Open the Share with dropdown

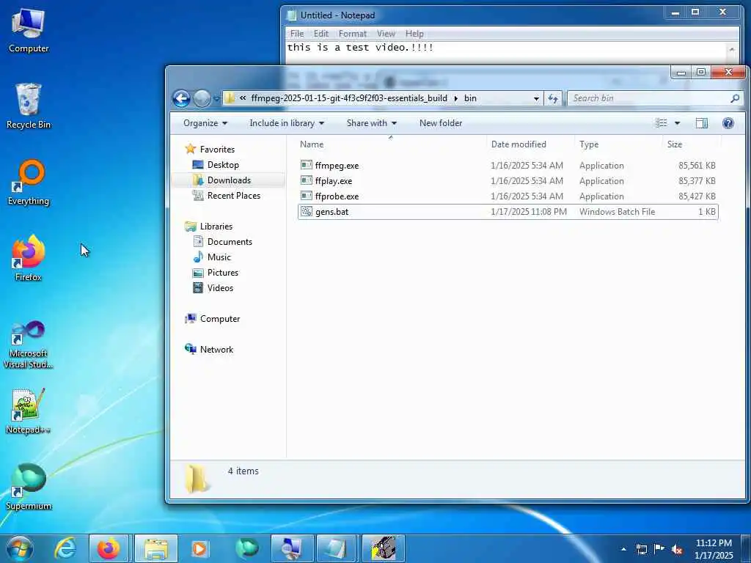point(371,123)
